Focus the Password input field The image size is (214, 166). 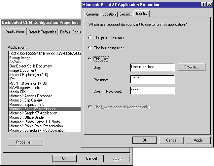(x=152, y=79)
